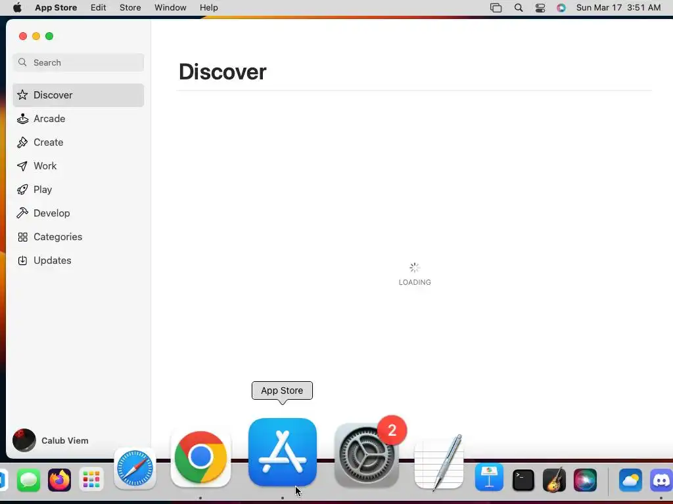The height and width of the screenshot is (504, 673).
Task: Go to the Work category
Action: click(x=78, y=166)
